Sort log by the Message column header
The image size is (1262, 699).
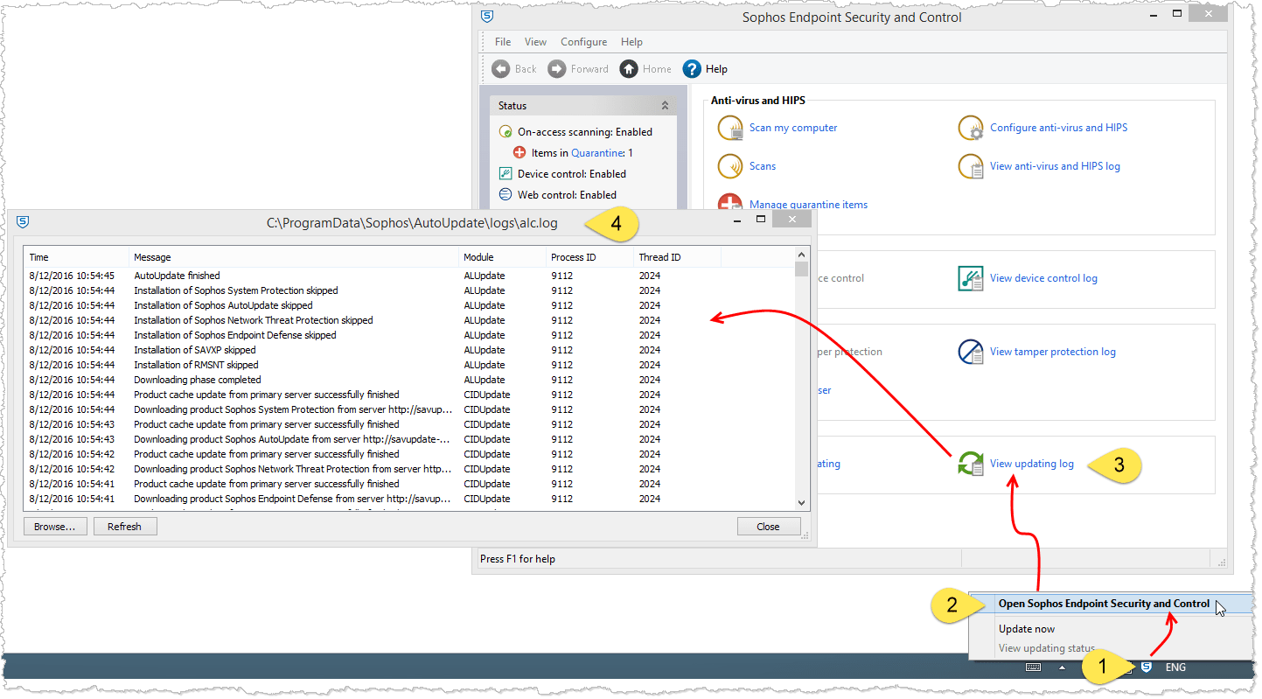click(x=294, y=257)
